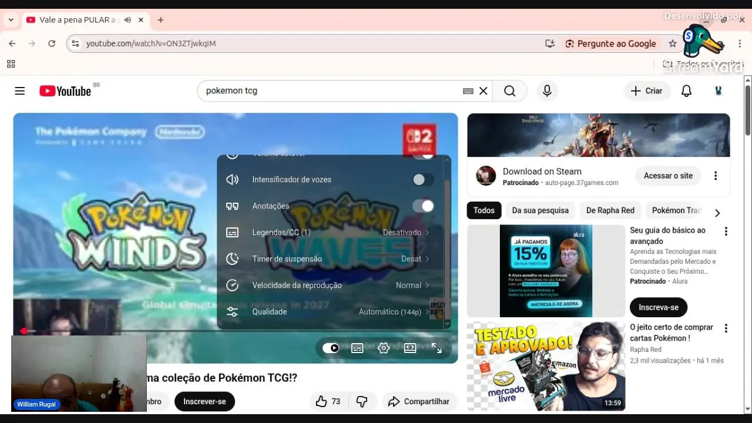752x423 pixels.
Task: Open options menu for the Steam ad
Action: [716, 176]
